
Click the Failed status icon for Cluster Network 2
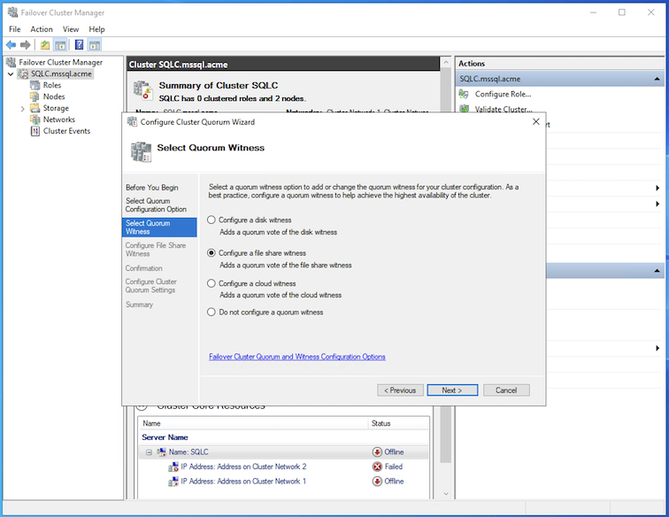[377, 467]
